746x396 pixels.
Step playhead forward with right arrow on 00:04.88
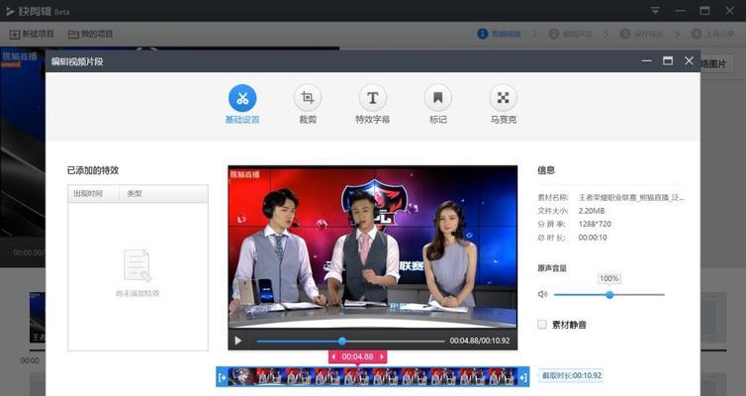pyautogui.click(x=382, y=356)
